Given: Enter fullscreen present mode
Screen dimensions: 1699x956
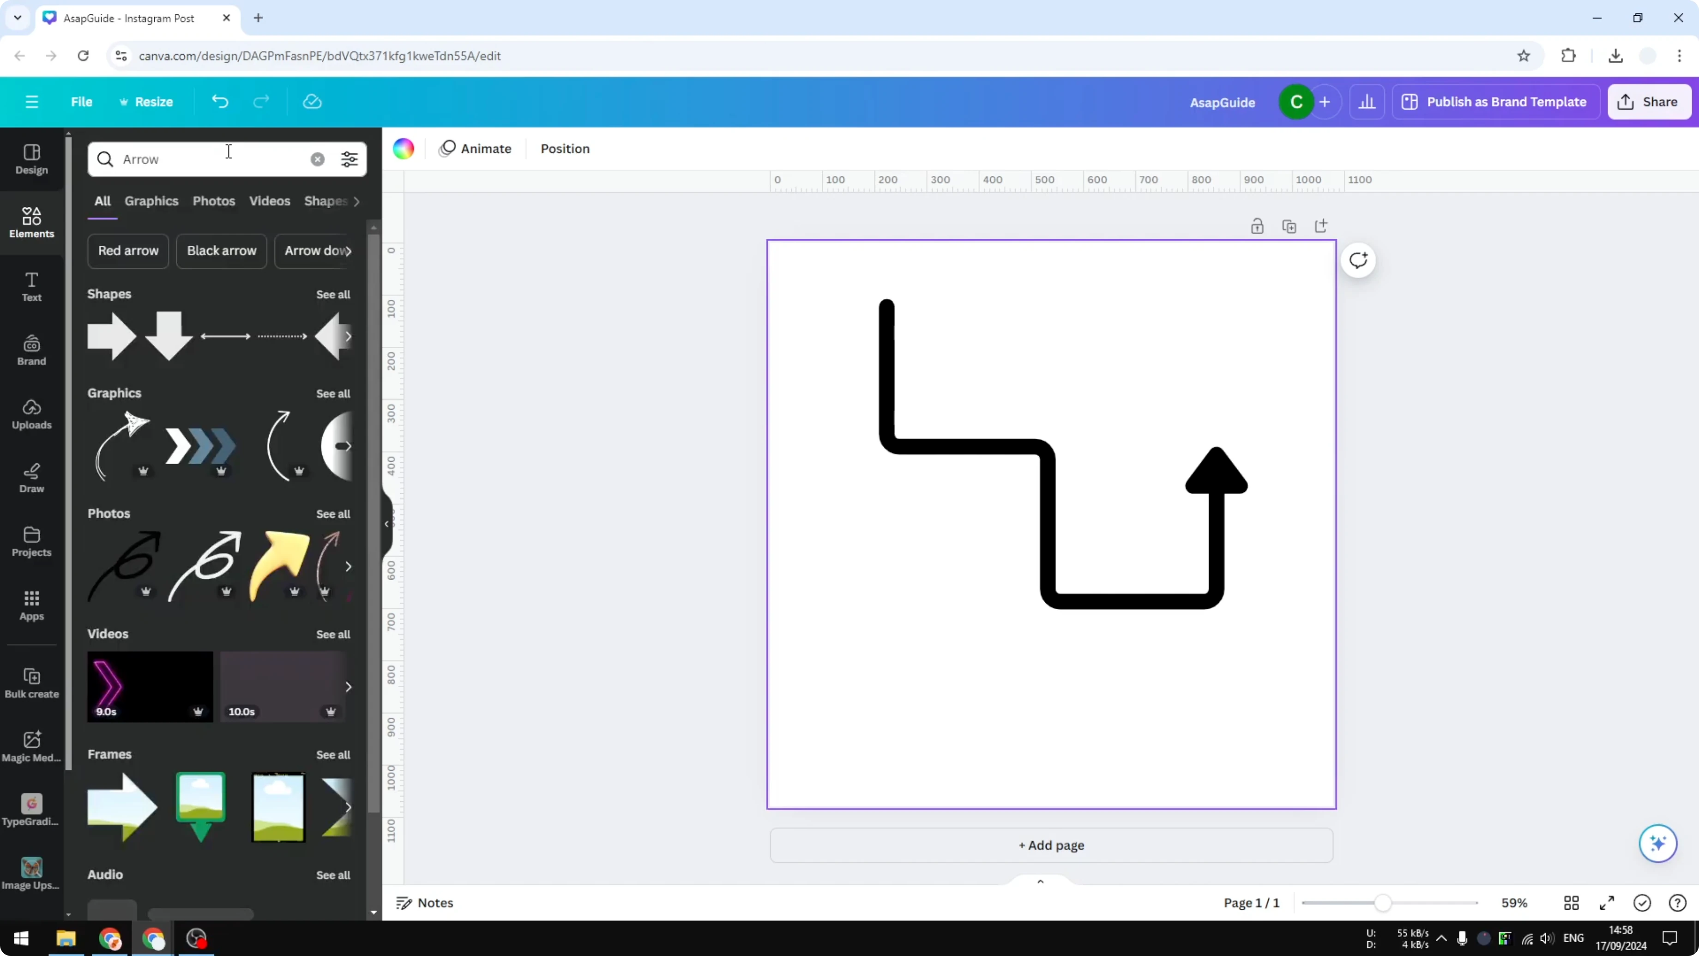Looking at the screenshot, I should click(x=1607, y=902).
